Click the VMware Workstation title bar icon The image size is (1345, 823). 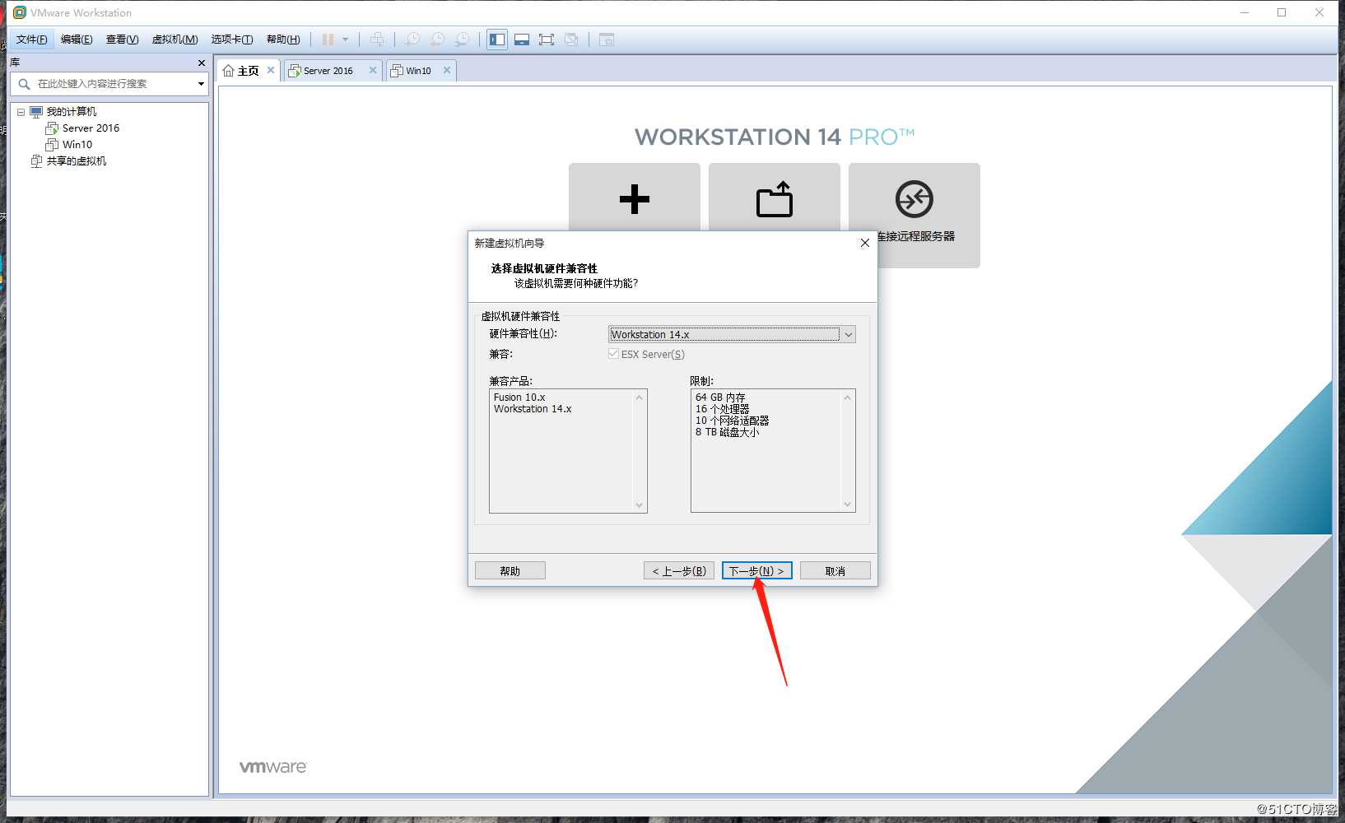20,12
